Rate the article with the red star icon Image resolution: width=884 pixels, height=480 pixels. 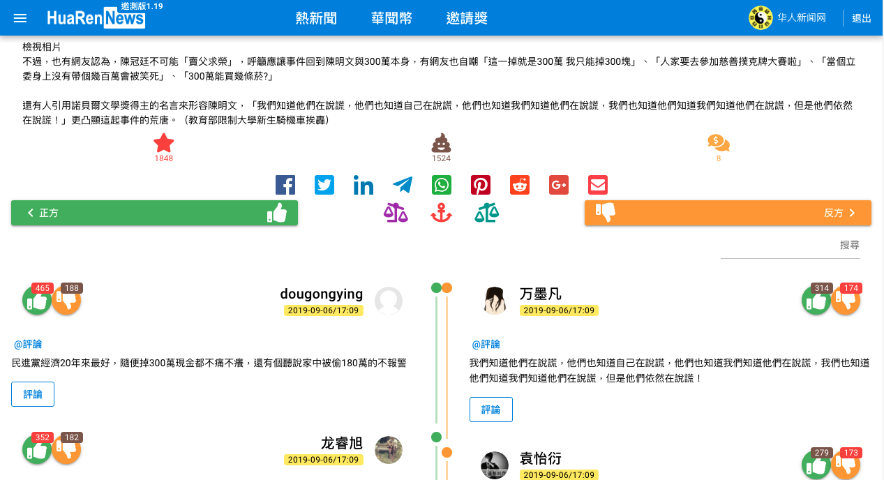[163, 143]
